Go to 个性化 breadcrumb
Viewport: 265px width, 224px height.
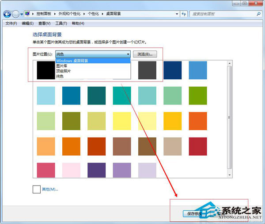[93, 14]
